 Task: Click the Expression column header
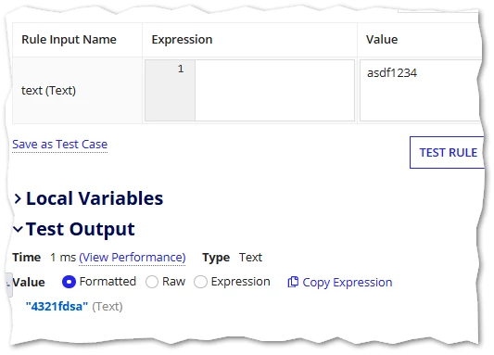point(182,39)
